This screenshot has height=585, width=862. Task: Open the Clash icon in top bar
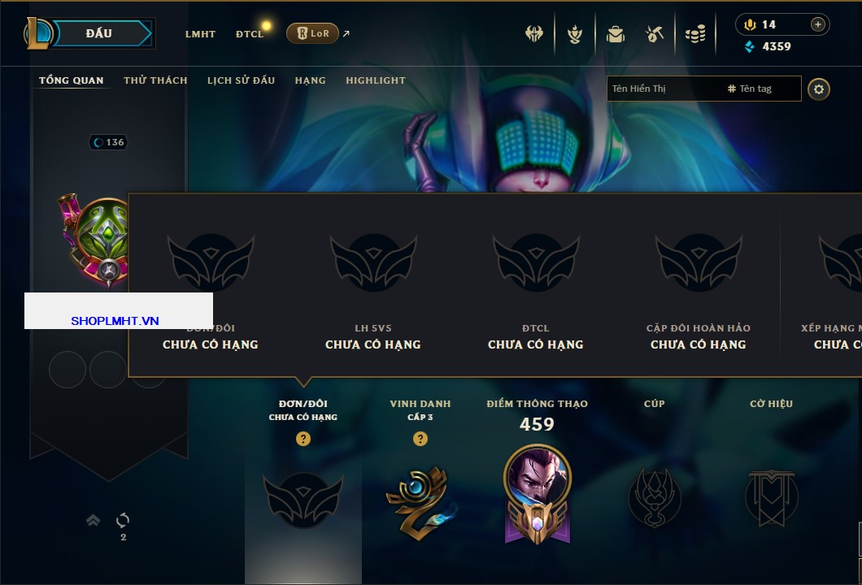click(x=533, y=33)
